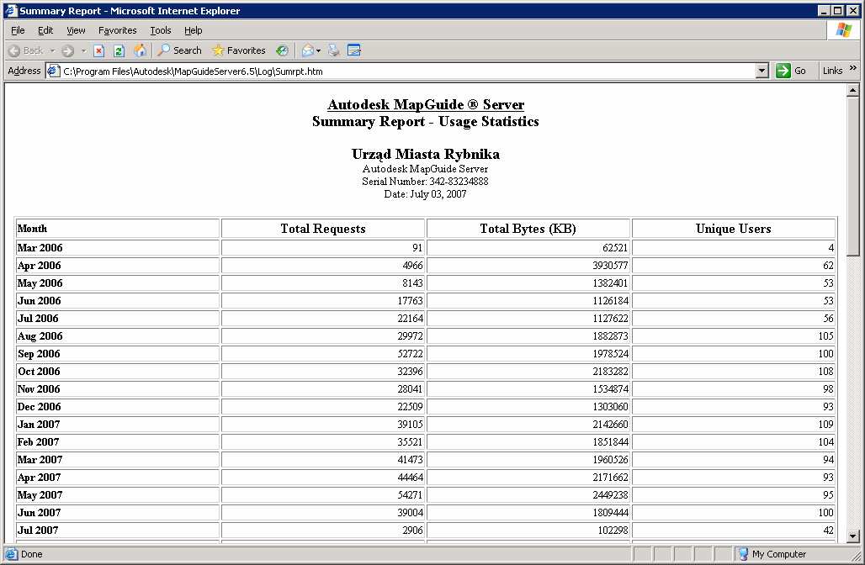
Task: Expand the Links chevron overflow
Action: click(853, 68)
